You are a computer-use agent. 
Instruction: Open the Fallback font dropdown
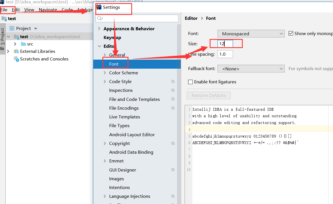pyautogui.click(x=251, y=69)
